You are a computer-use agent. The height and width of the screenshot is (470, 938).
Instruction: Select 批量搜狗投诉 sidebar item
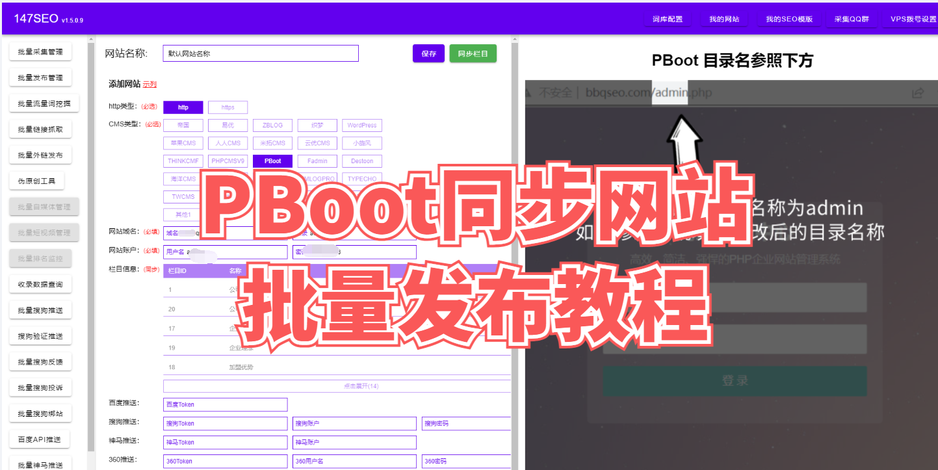coord(40,388)
